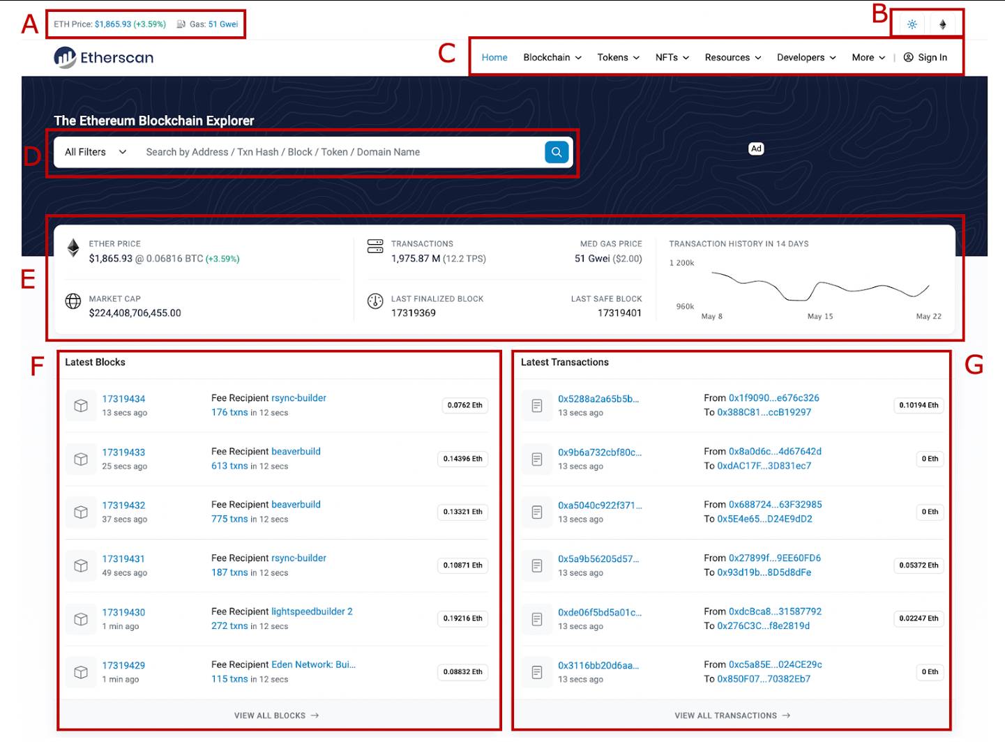Open lightspeedbuilder 2 fee recipient link
The height and width of the screenshot is (746, 1005).
coord(312,611)
